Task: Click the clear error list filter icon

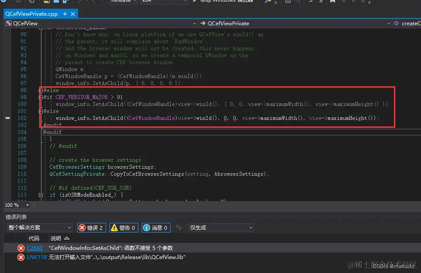Action: pyautogui.click(x=179, y=228)
